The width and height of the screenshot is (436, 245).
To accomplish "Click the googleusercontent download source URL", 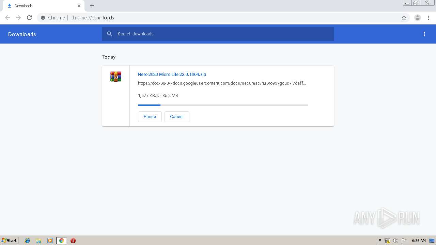I will tap(222, 83).
